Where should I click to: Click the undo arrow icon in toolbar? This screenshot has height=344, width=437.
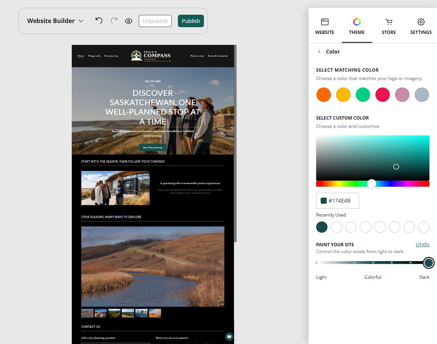99,21
